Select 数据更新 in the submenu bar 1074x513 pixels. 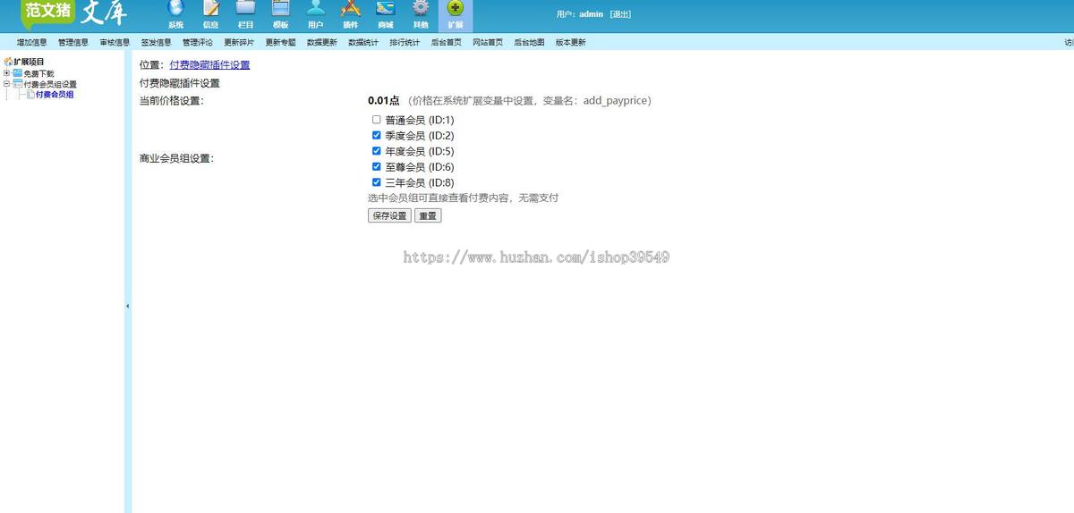pyautogui.click(x=322, y=42)
